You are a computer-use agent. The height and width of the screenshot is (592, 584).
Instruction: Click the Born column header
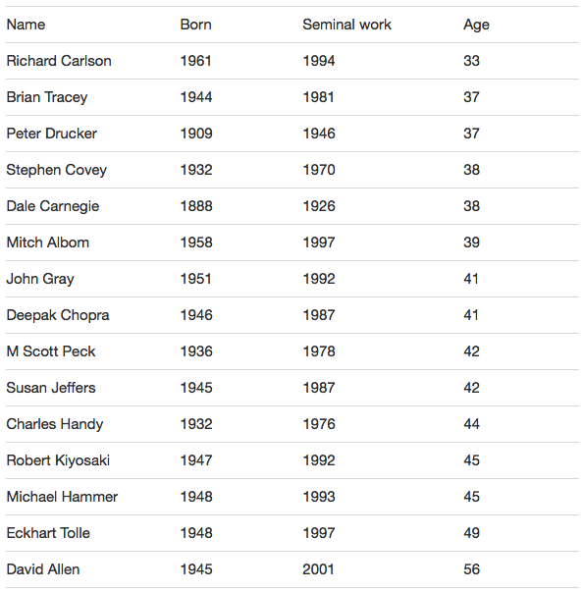click(x=195, y=25)
